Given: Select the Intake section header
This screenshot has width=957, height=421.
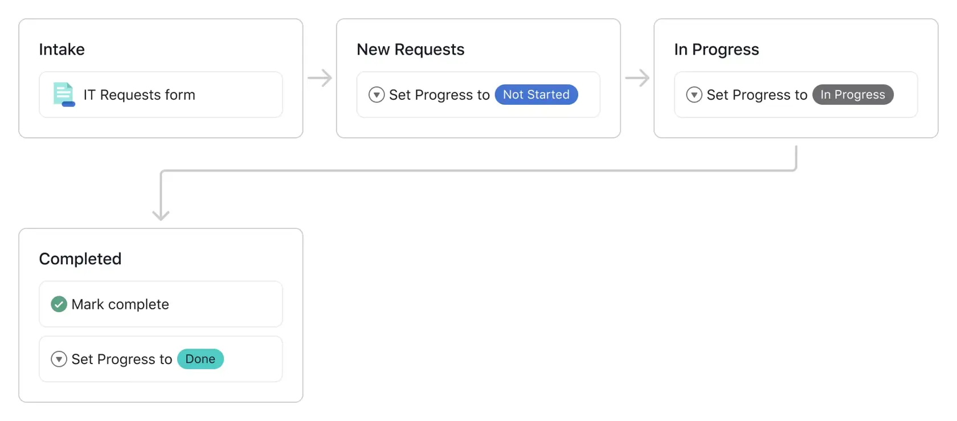Looking at the screenshot, I should click(62, 49).
